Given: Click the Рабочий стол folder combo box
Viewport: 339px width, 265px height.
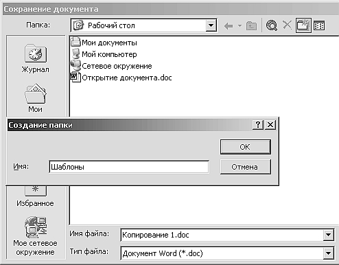Looking at the screenshot, I should tap(143, 25).
